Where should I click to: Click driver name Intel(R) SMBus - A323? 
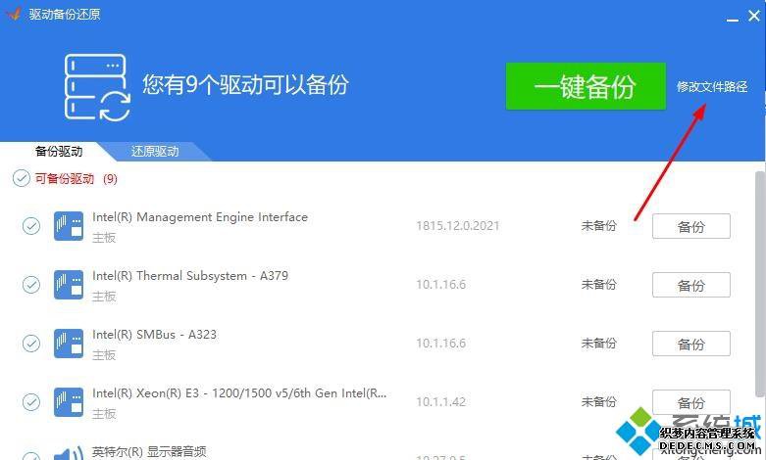(154, 335)
